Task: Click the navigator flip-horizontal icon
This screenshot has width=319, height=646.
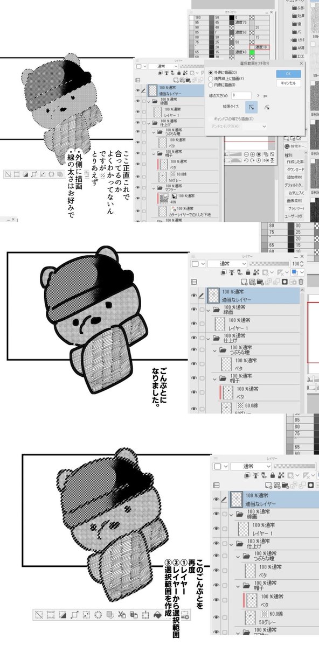Action: [x=265, y=160]
